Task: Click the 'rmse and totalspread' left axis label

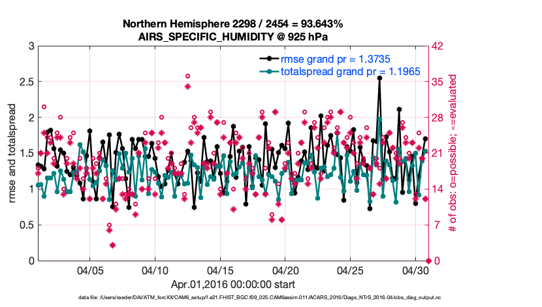Action: tap(14, 153)
